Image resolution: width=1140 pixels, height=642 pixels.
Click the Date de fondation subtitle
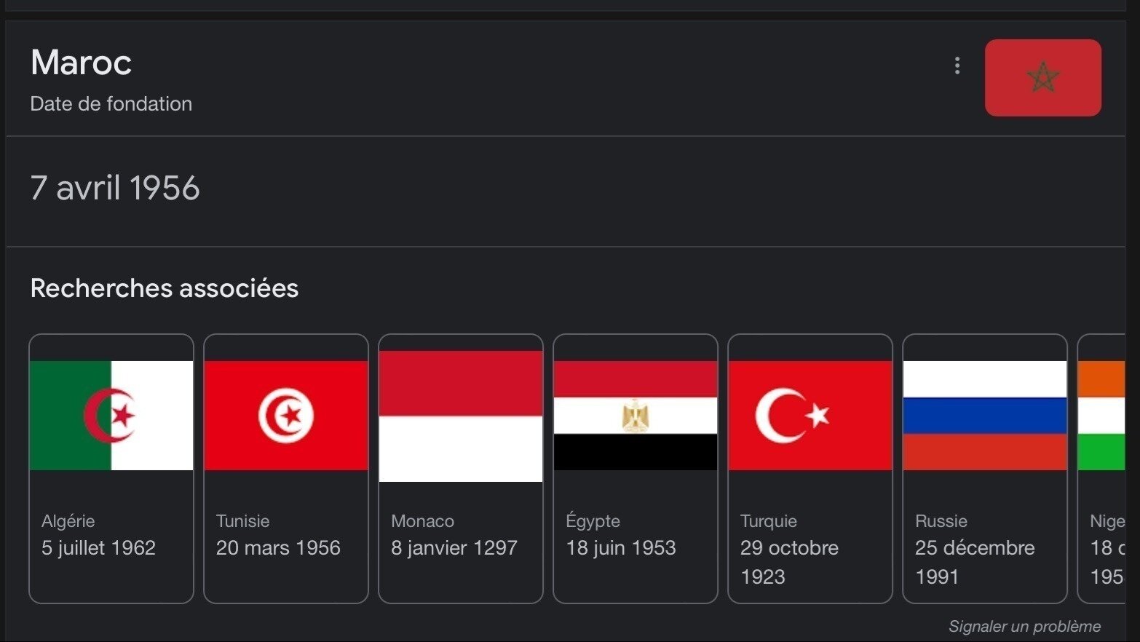point(111,103)
